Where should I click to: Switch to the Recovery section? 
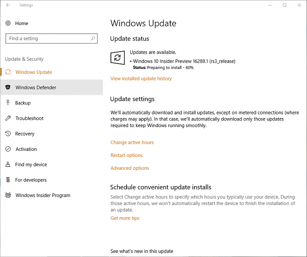pos(52,134)
